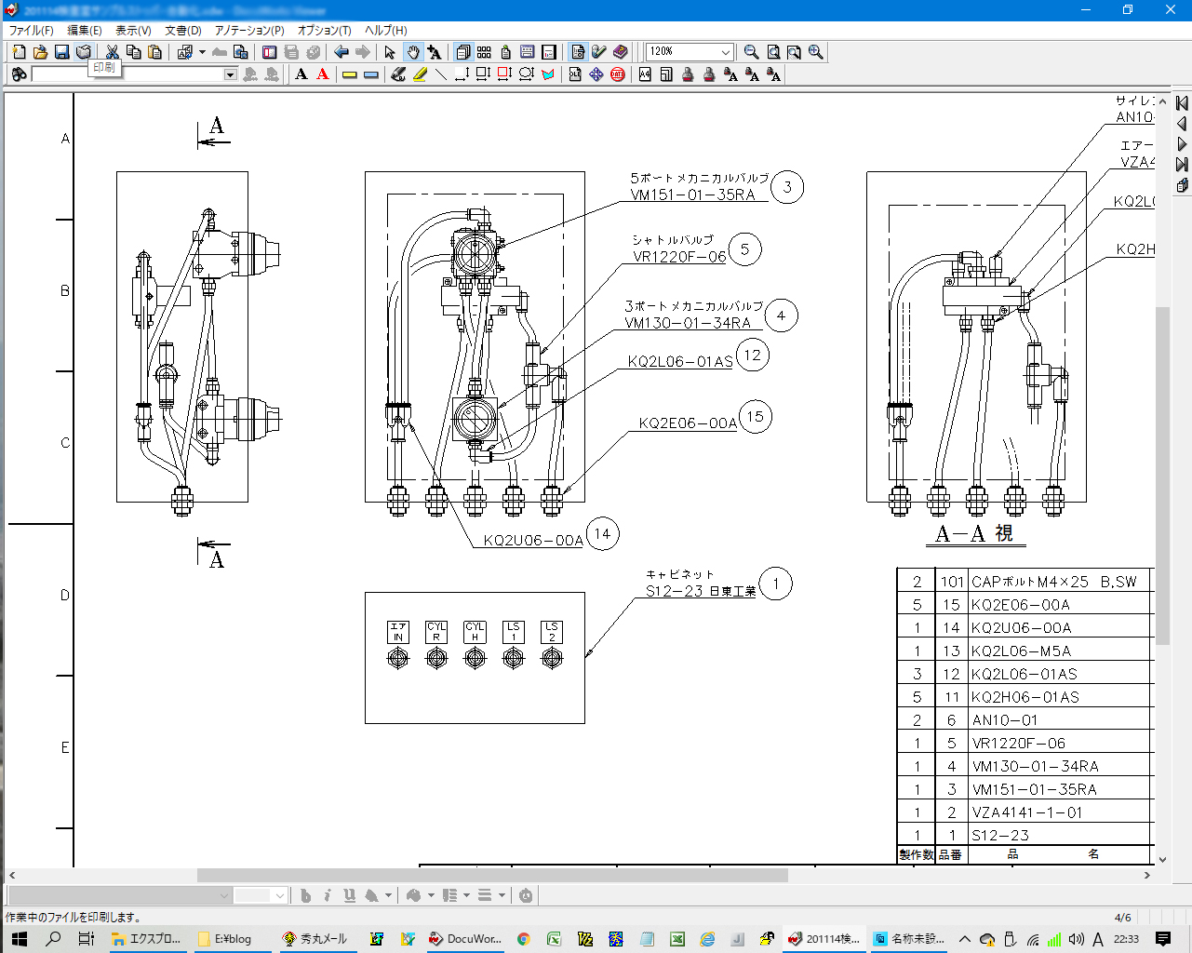
Task: Open the dropdown arrow beside the send icon
Action: pyautogui.click(x=202, y=52)
